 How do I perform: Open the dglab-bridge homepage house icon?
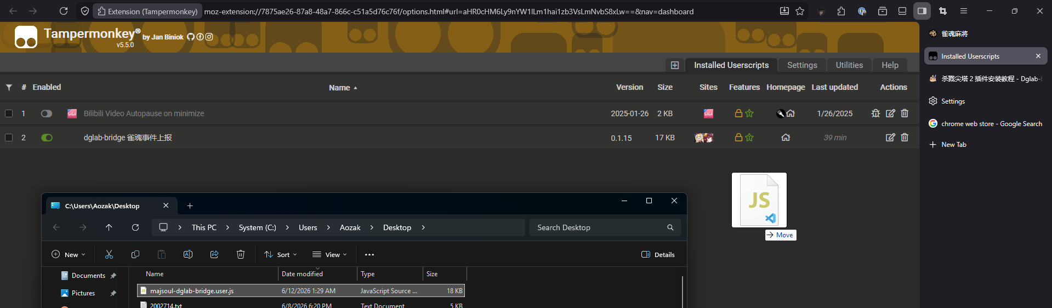[x=786, y=138]
